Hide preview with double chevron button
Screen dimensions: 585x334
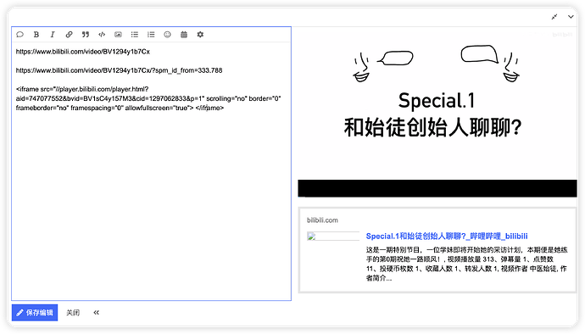click(x=97, y=313)
